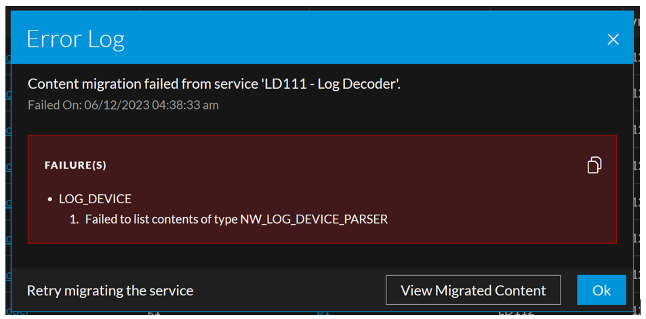The height and width of the screenshot is (319, 646).
Task: Click the FAILURE(S) heading
Action: [x=75, y=165]
